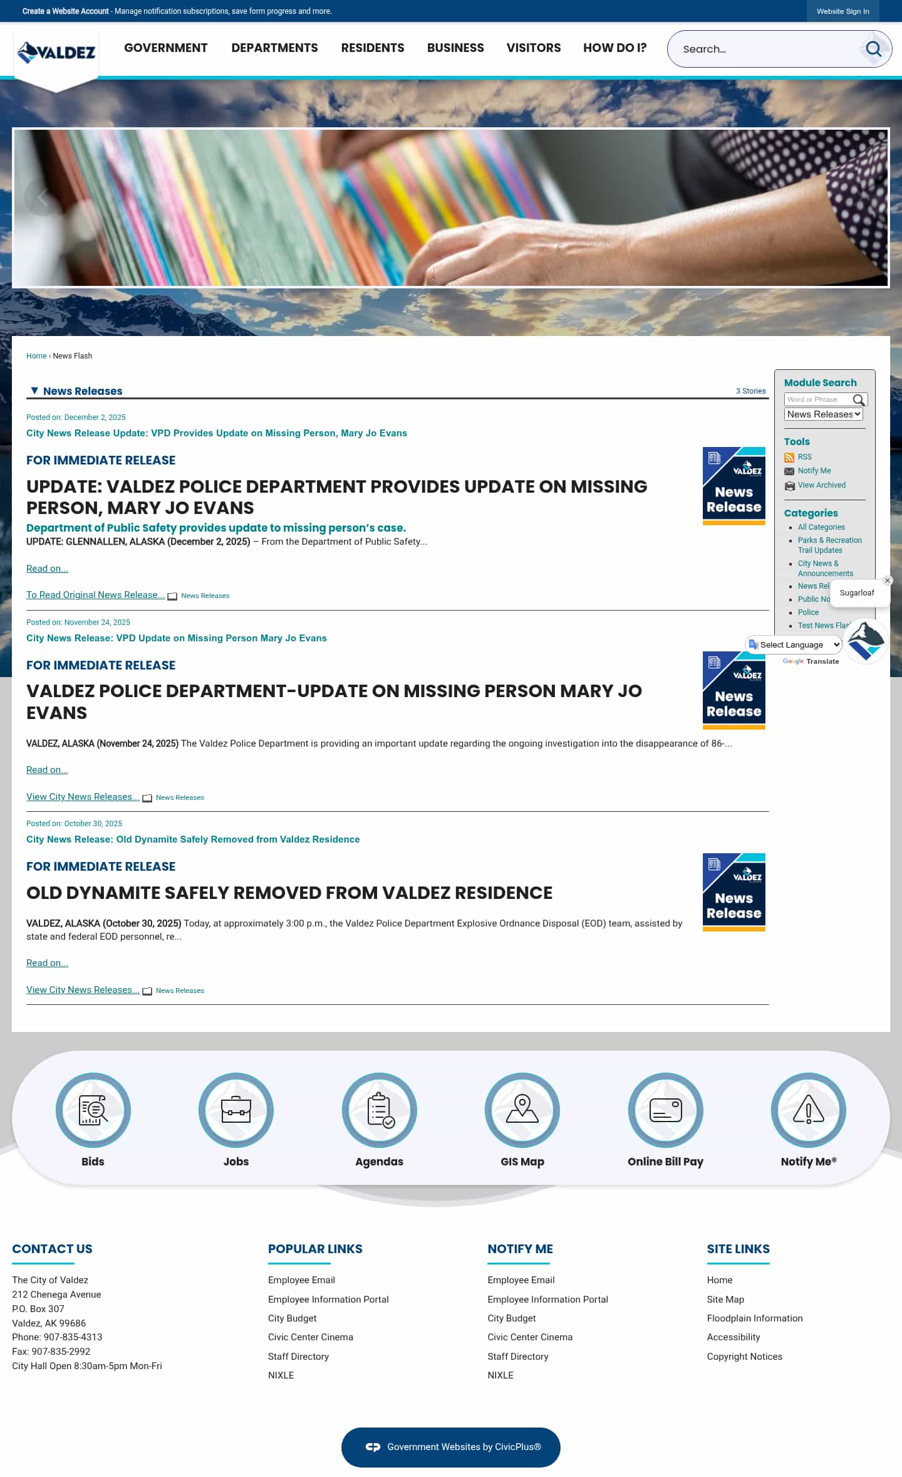902x1477 pixels.
Task: Open the Online Bill Pay card icon
Action: (665, 1110)
